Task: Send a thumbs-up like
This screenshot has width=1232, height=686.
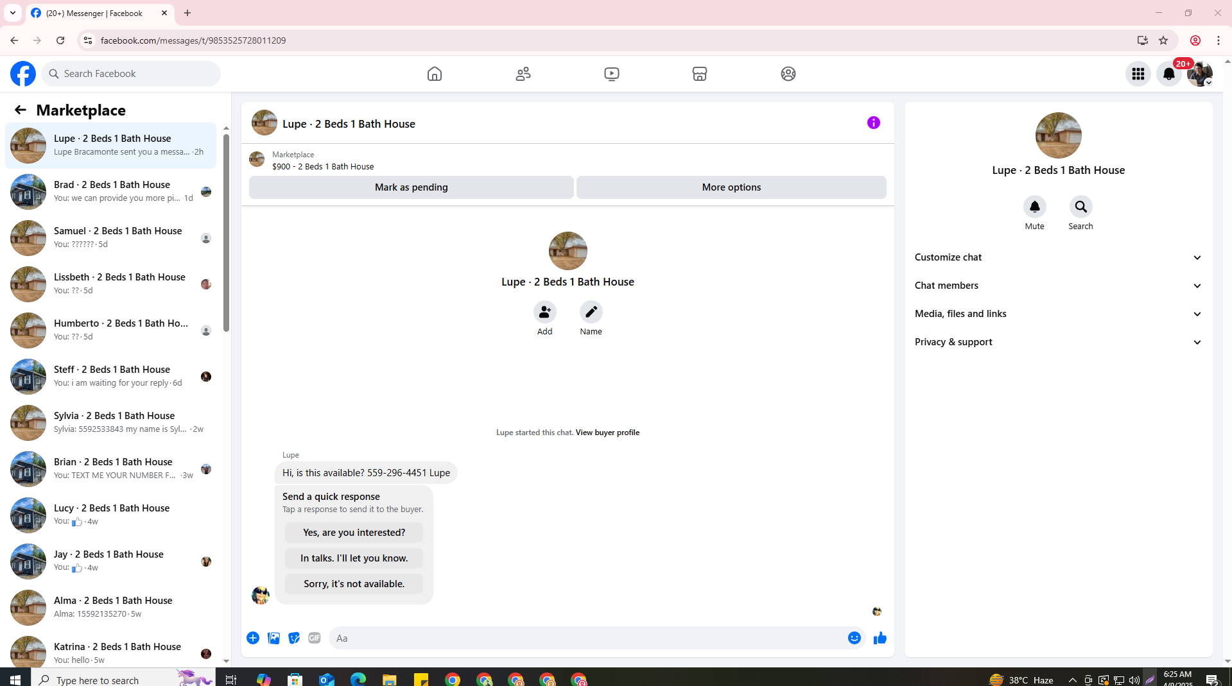Action: tap(880, 638)
